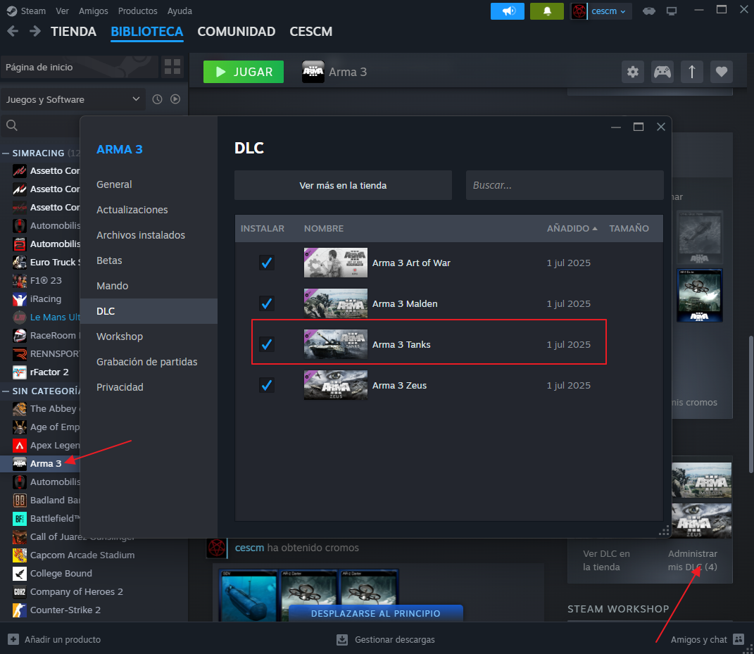This screenshot has height=654, width=754.
Task: Click the controller configuration icon
Action: pyautogui.click(x=662, y=72)
